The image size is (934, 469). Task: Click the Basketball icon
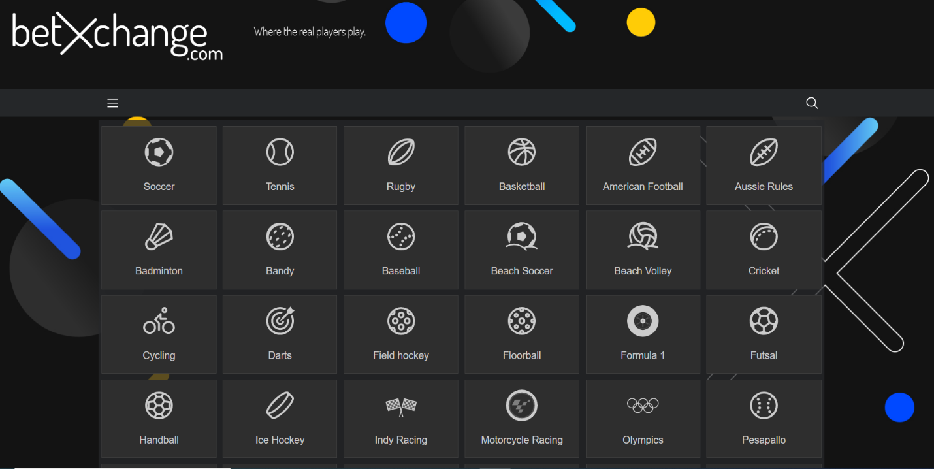click(521, 152)
